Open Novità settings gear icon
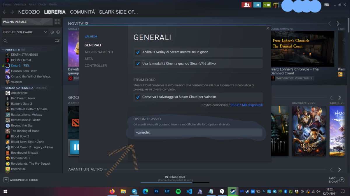Image resolution: width=350 pixels, height=196 pixels. (x=87, y=24)
